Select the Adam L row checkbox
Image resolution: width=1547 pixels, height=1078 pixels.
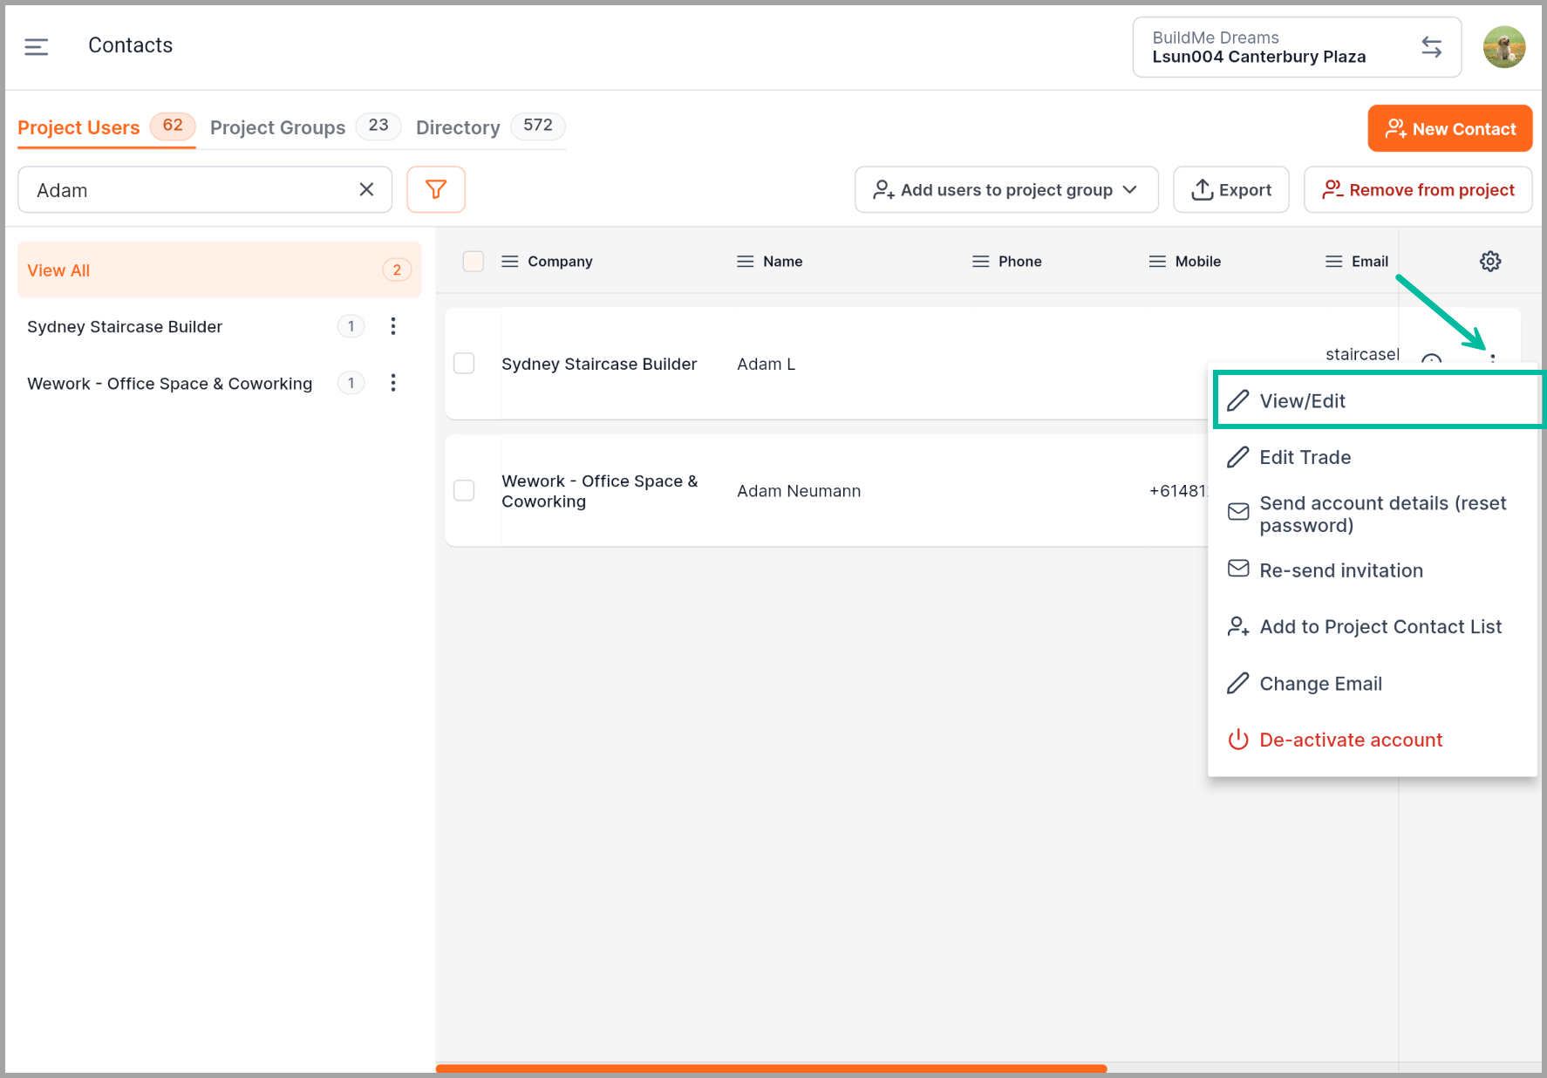[x=464, y=364]
